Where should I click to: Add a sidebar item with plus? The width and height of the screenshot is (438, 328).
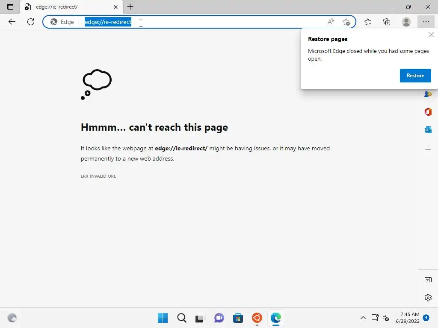[x=428, y=149]
